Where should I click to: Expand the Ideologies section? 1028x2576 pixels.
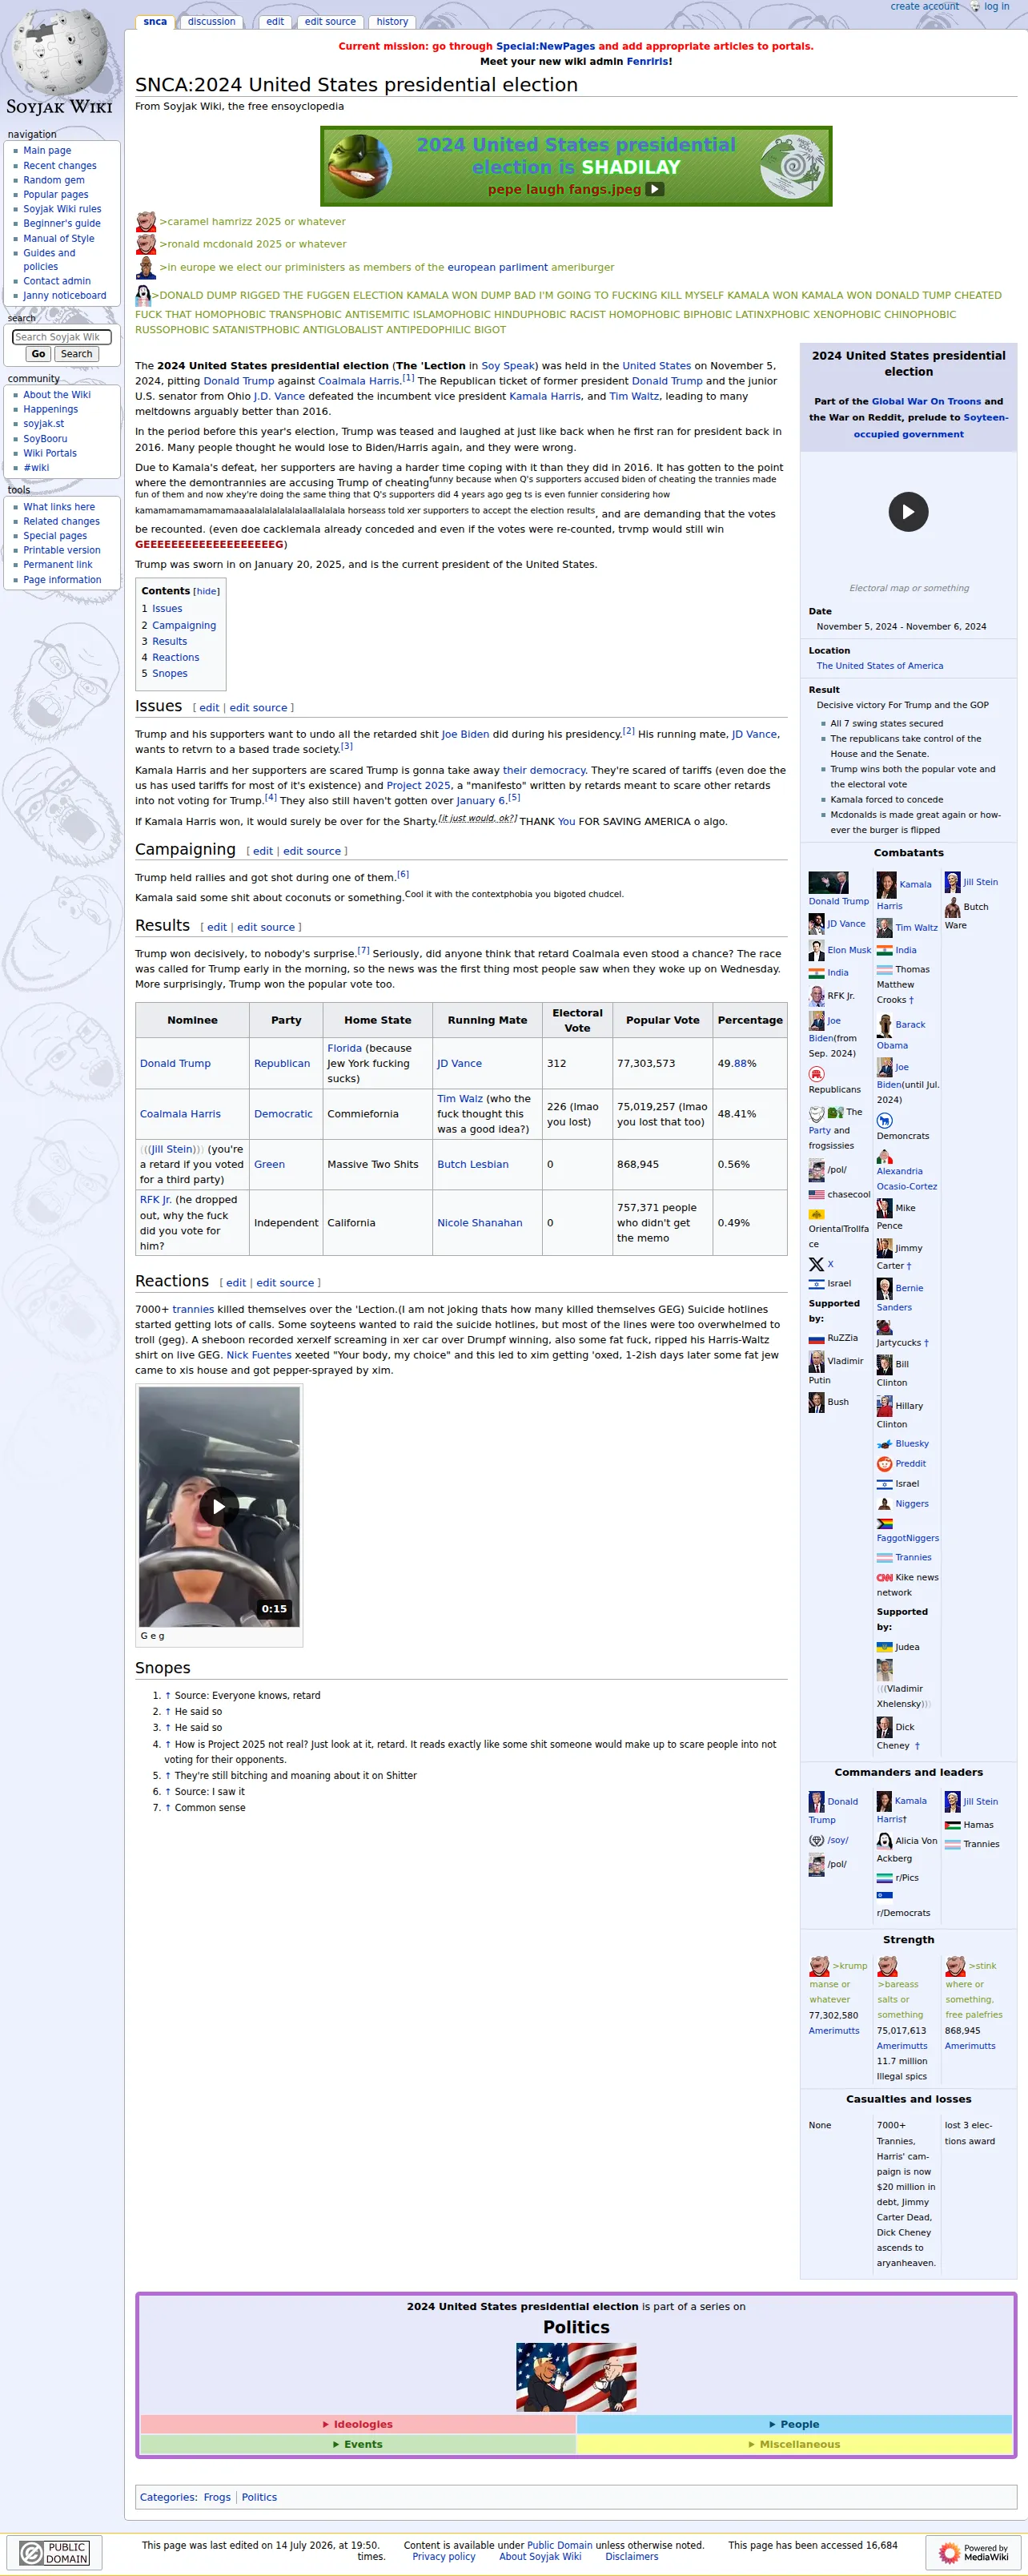point(358,2424)
